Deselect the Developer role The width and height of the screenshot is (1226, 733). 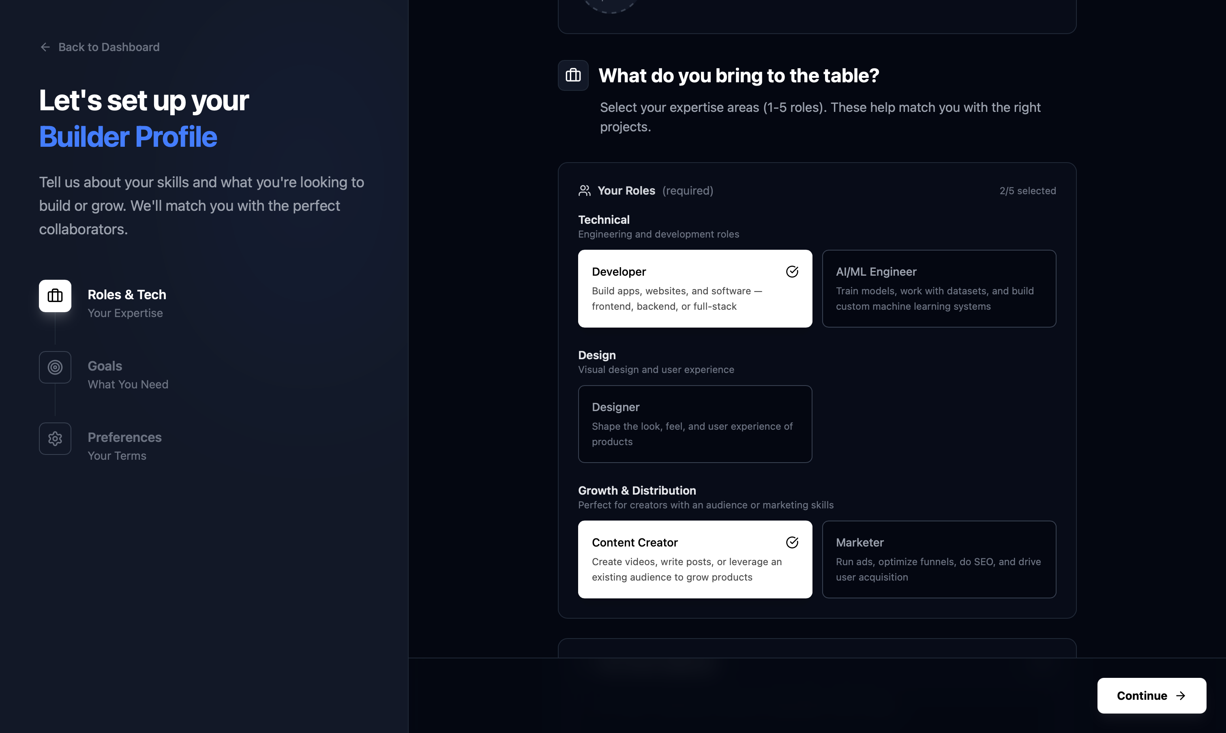tap(694, 289)
